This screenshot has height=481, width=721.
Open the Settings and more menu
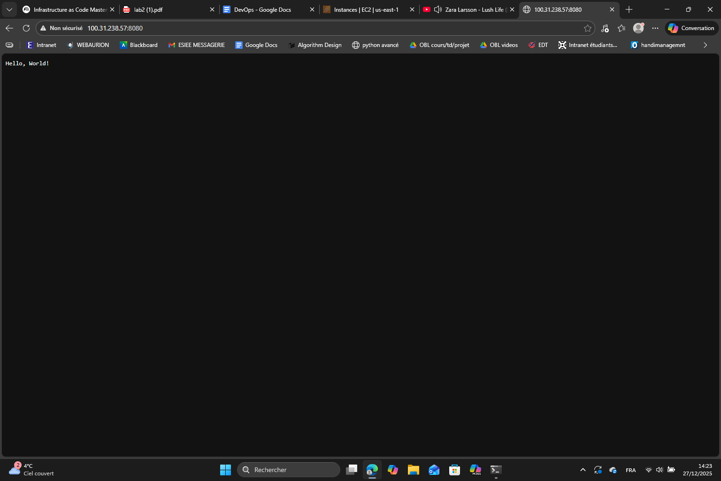click(x=655, y=28)
